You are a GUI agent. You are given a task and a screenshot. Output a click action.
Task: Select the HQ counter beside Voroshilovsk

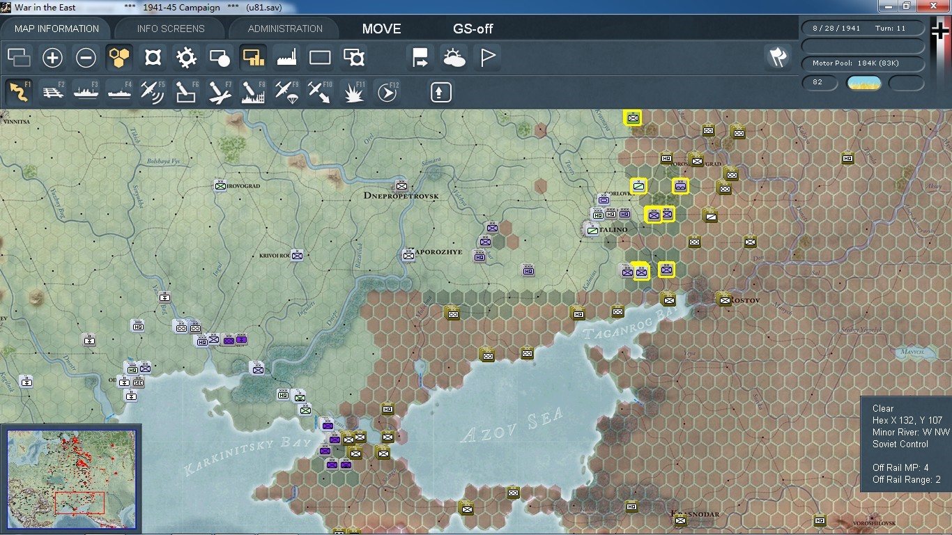[x=820, y=520]
